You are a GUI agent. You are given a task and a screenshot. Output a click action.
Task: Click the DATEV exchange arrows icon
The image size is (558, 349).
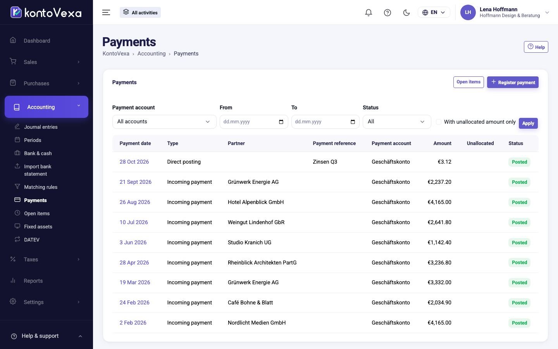click(x=17, y=239)
